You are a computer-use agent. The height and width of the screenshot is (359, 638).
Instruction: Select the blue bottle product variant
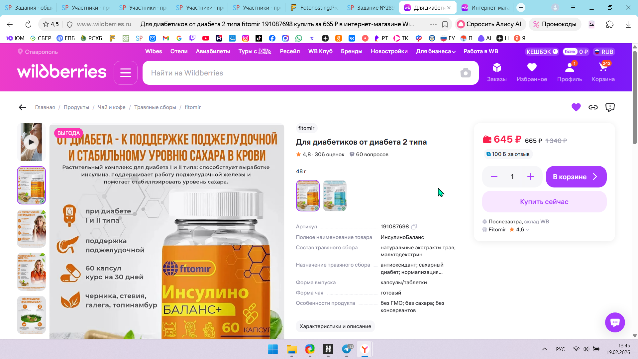point(335,196)
